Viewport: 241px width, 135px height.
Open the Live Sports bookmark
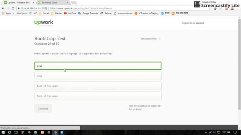20,13
